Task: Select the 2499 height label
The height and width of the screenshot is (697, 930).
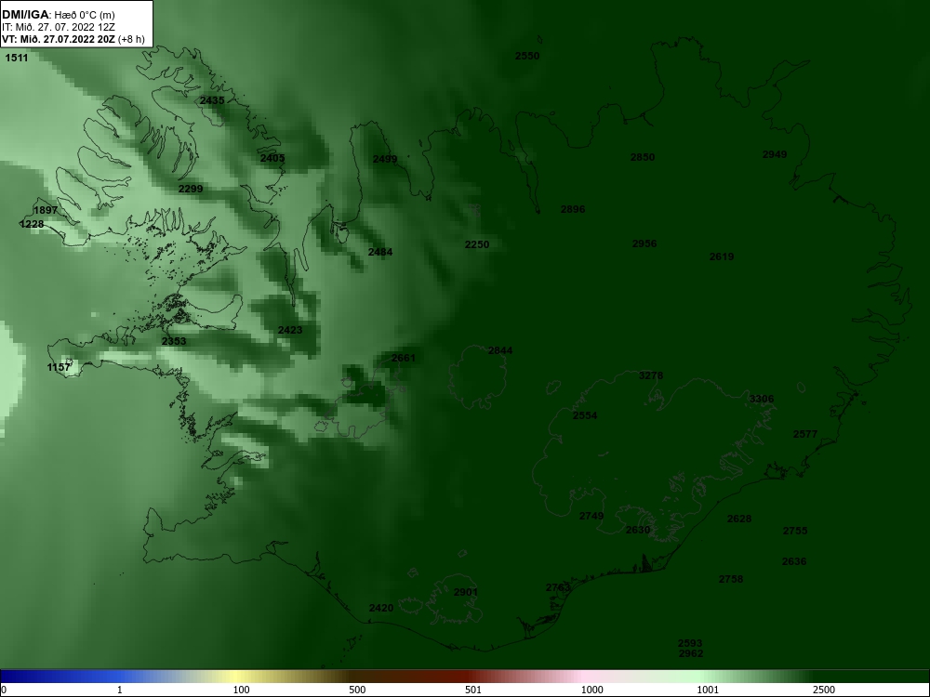Action: 385,160
